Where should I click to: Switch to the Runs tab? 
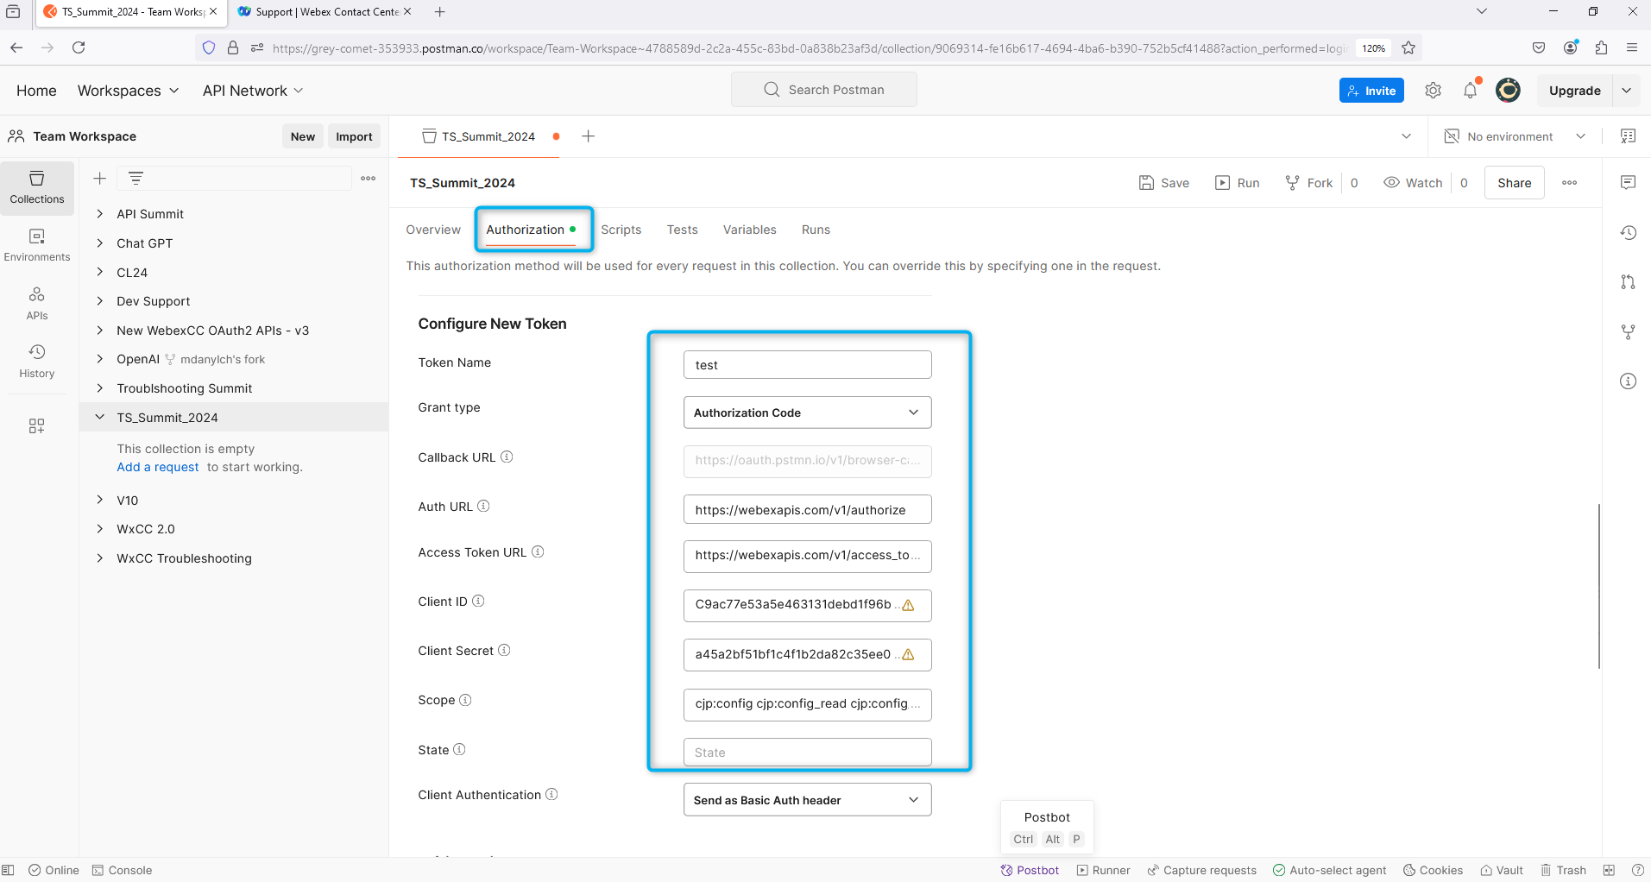[x=816, y=230]
